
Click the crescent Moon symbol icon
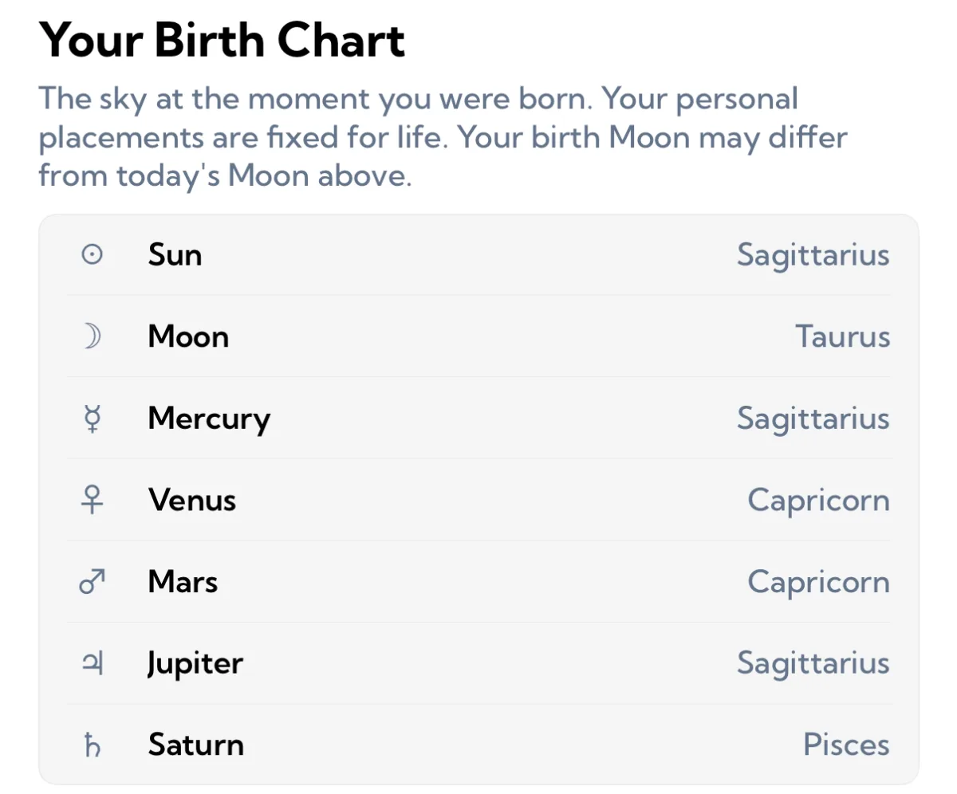click(93, 337)
